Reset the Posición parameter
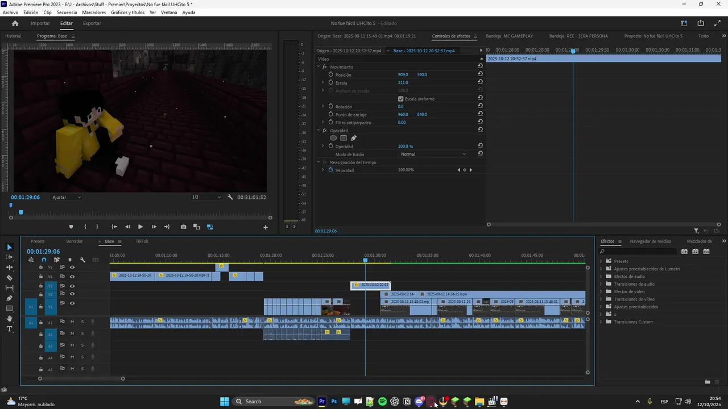 click(x=480, y=74)
